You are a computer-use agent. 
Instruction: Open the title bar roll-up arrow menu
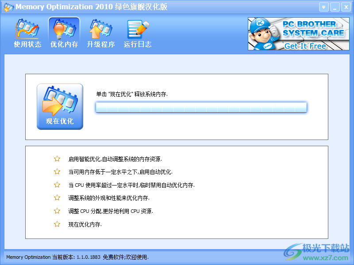324,7
